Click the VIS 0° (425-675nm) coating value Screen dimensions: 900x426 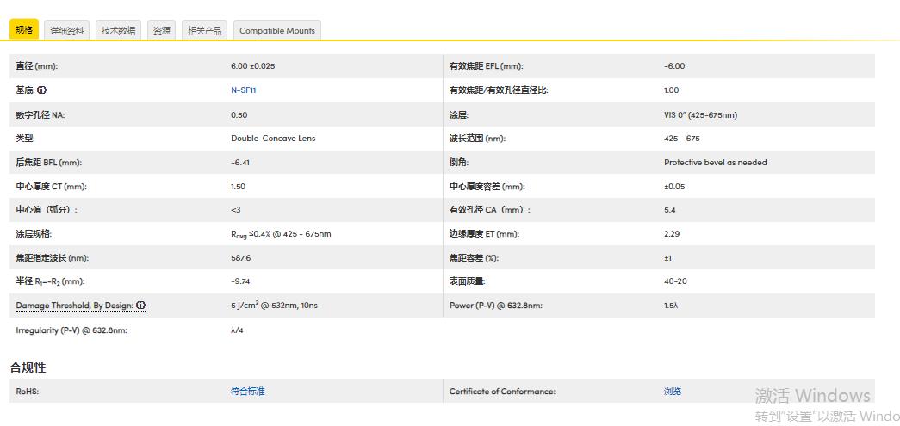tap(700, 114)
